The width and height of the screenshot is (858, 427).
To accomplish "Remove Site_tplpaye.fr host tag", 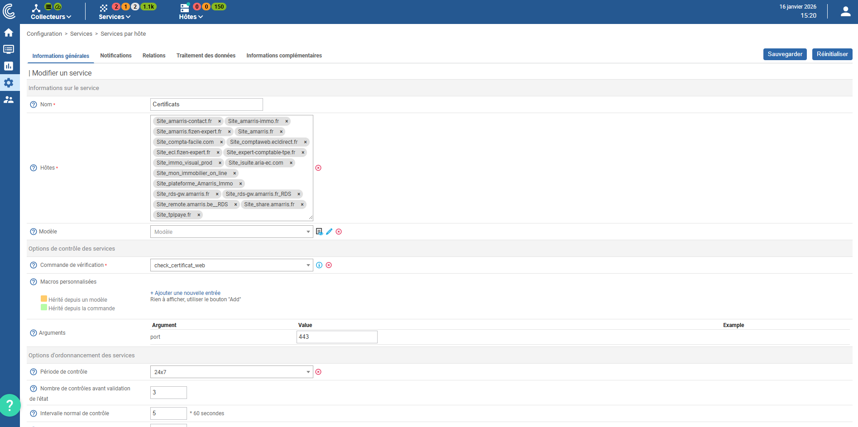I will click(199, 215).
